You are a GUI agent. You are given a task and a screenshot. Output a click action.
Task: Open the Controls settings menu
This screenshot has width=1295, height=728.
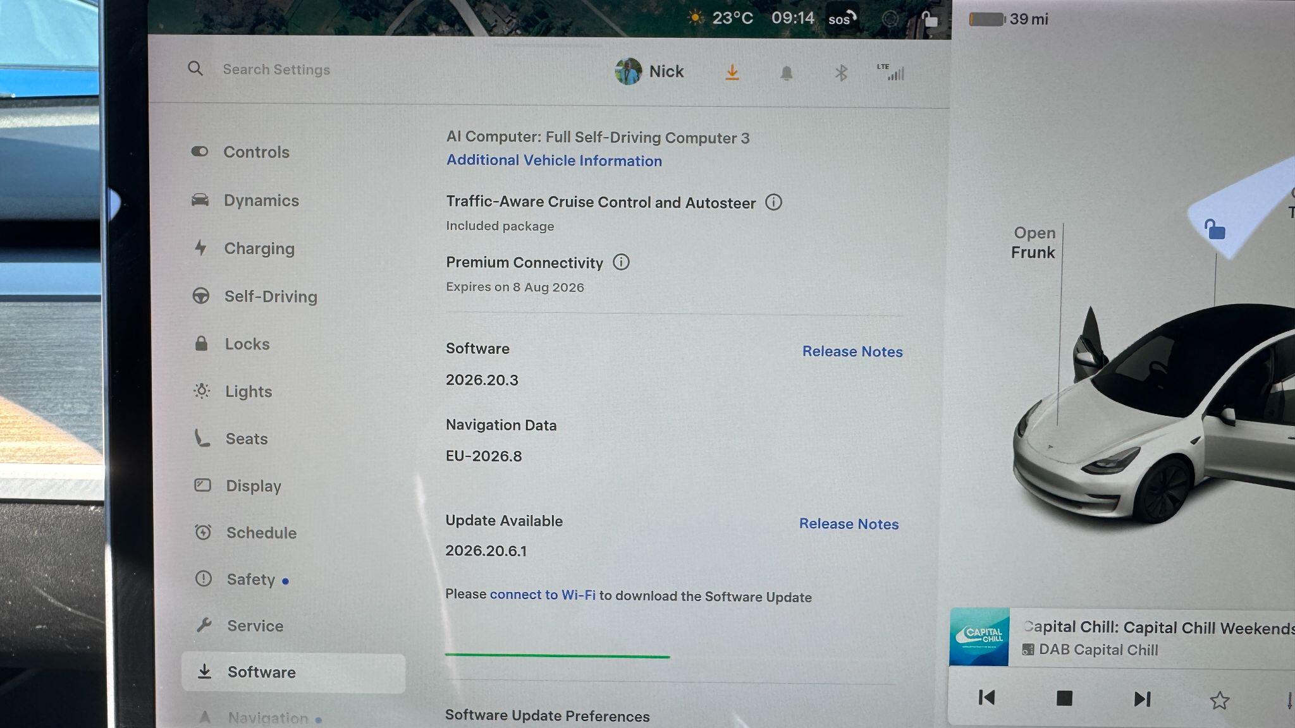tap(240, 152)
